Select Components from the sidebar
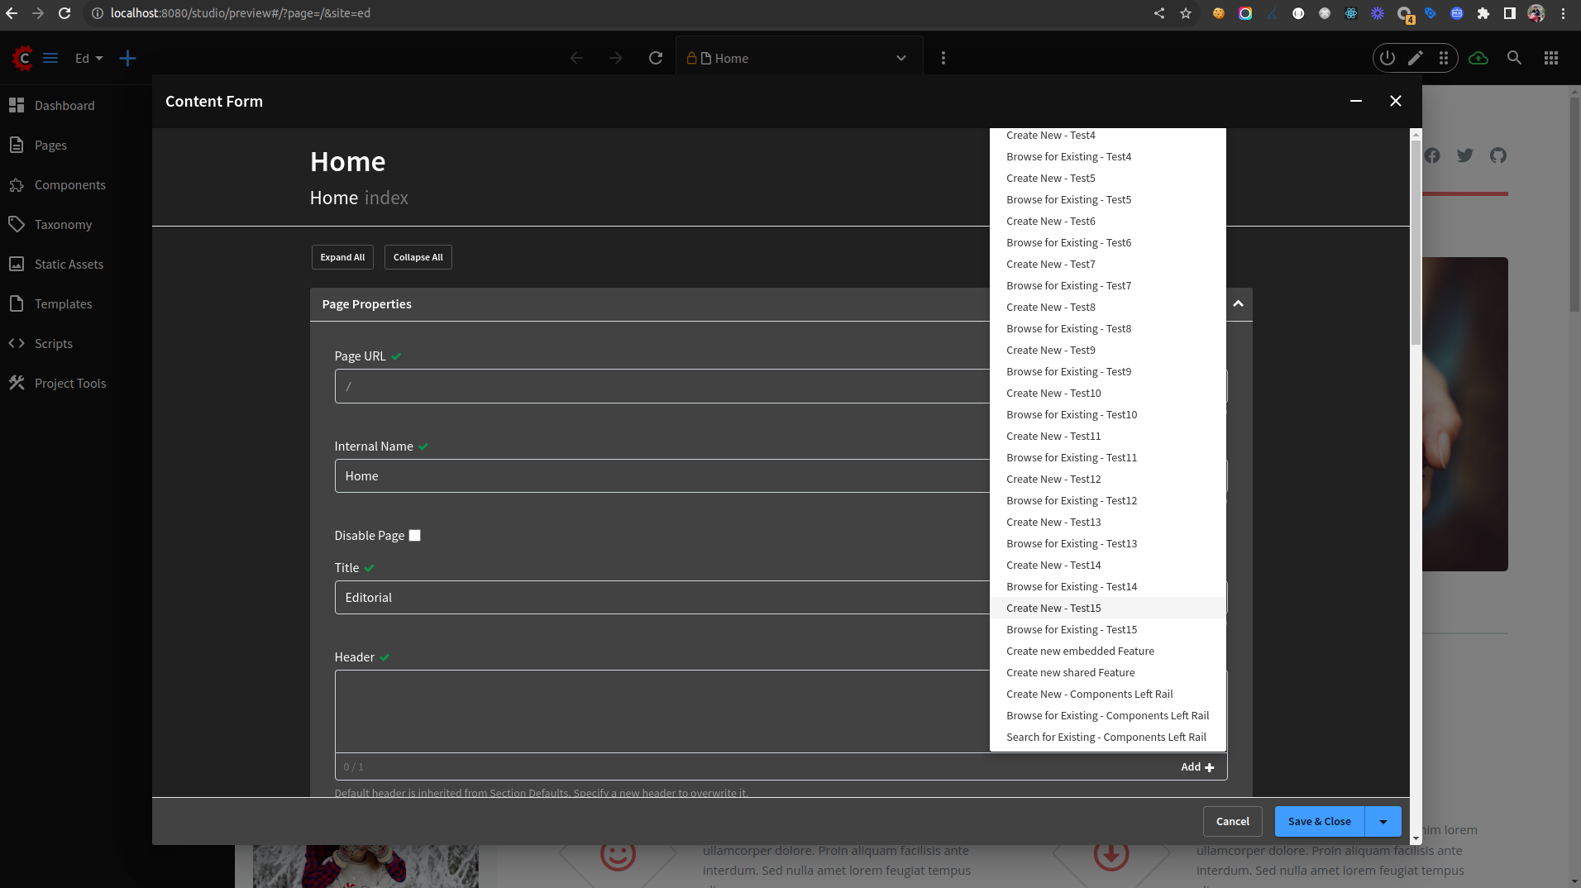This screenshot has height=888, width=1581. 70,184
